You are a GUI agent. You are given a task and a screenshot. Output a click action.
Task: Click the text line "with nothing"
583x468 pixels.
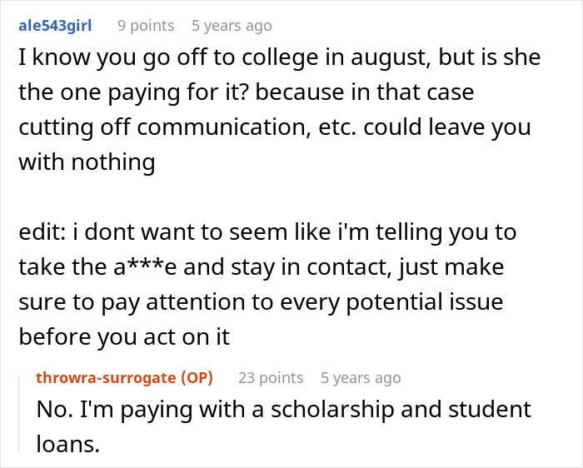[87, 162]
